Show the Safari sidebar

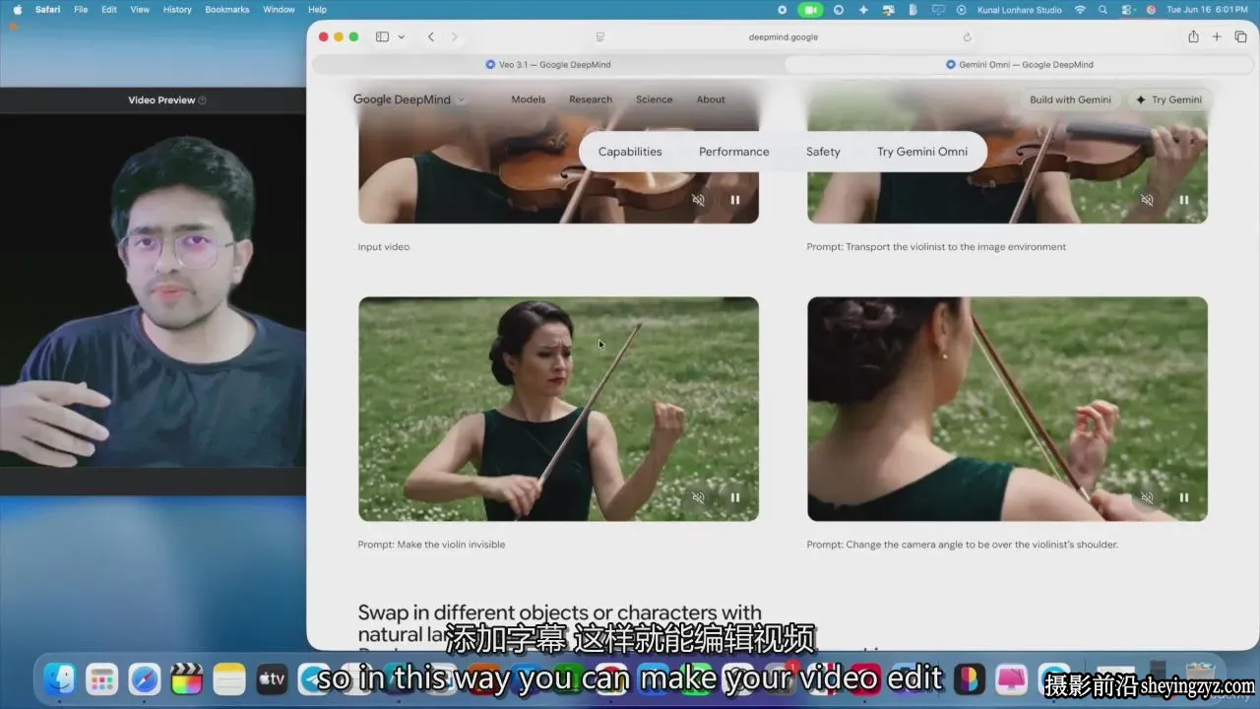[x=382, y=36]
